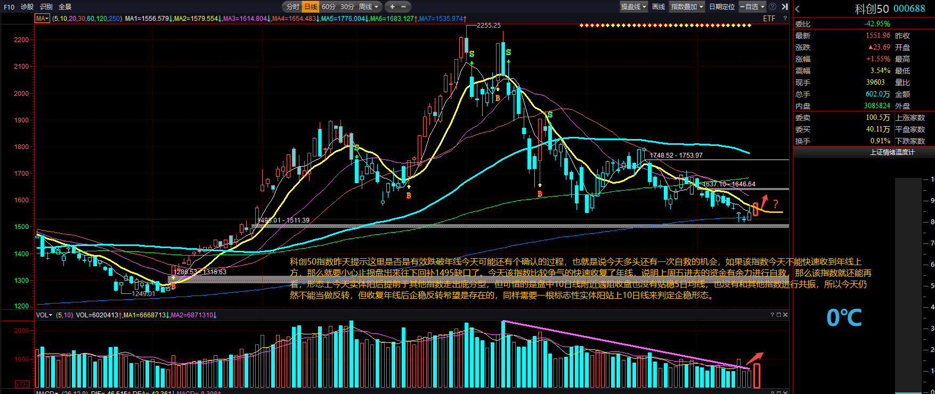The height and width of the screenshot is (394, 935).
Task: Open the 日期定位 date locator
Action: coord(722,7)
